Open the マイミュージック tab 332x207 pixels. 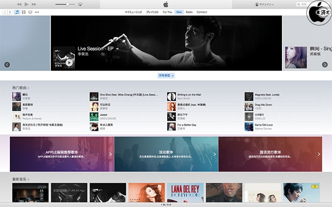(133, 12)
